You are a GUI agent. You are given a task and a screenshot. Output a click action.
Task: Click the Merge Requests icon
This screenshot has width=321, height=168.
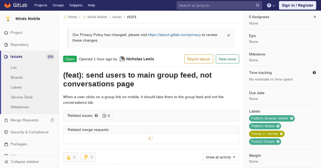6,120
